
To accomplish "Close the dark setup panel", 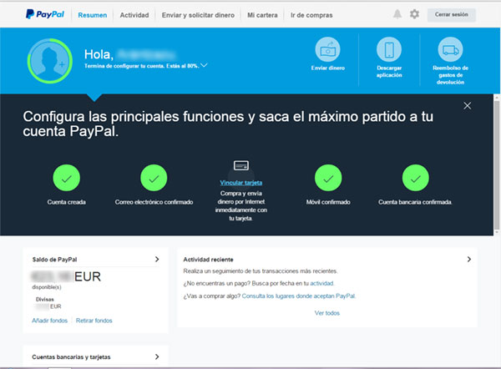I will click(x=467, y=106).
